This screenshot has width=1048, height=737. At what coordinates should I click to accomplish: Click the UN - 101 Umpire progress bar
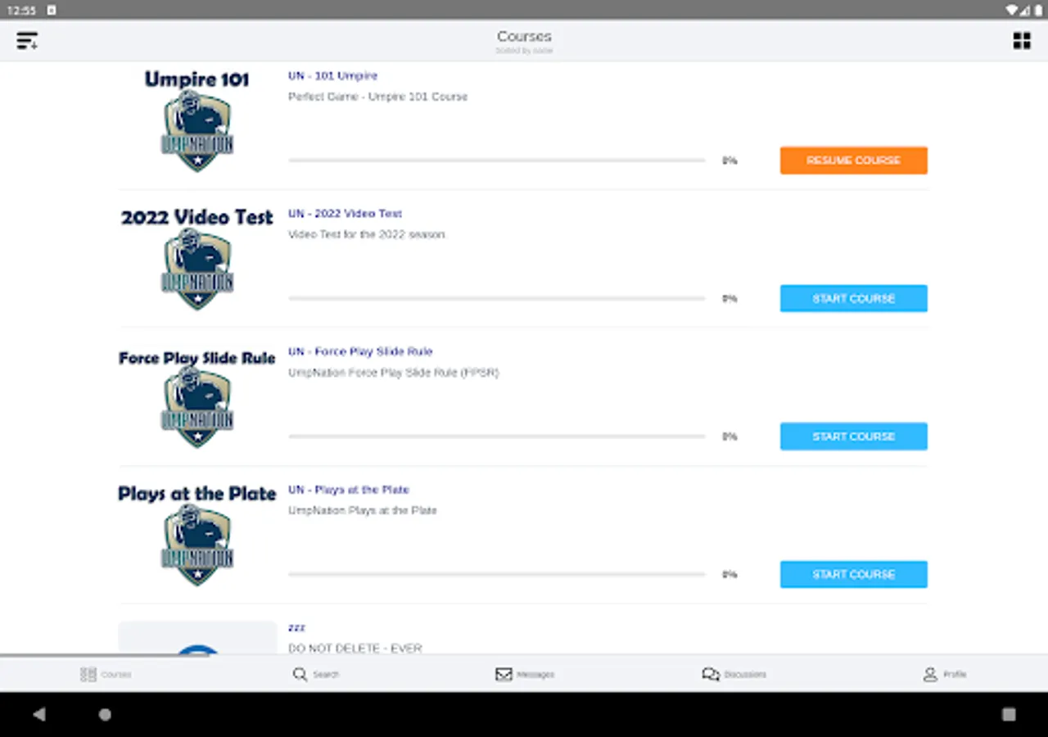point(496,161)
